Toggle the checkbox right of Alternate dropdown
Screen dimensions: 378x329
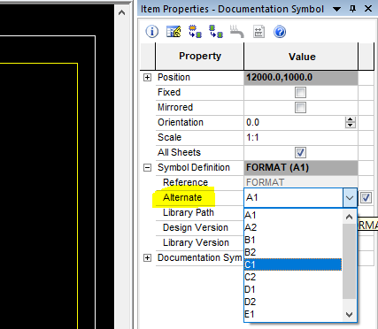pyautogui.click(x=366, y=197)
